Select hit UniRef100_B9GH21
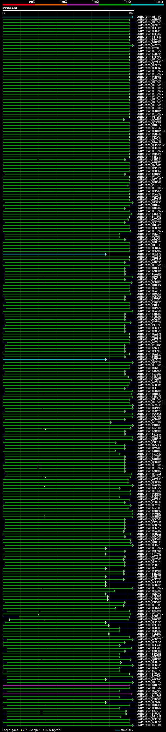The image size is (166, 732). pos(149,39)
